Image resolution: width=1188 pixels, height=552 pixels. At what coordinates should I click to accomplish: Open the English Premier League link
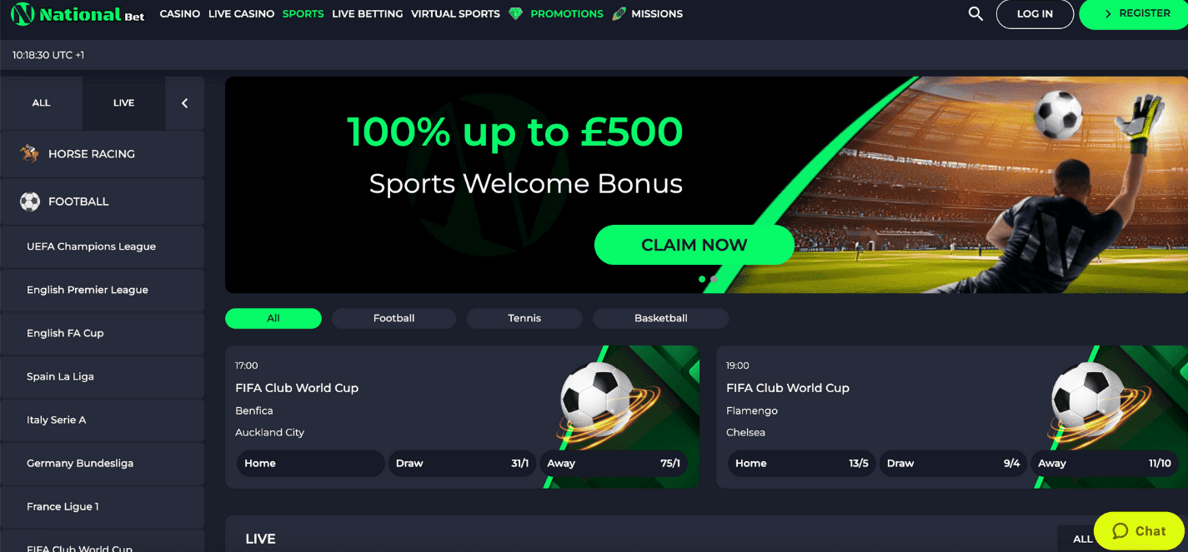click(x=88, y=290)
